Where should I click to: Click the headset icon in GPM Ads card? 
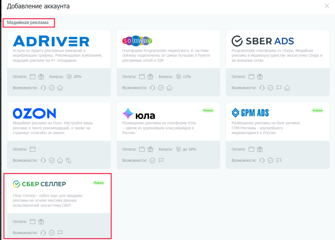262,160
